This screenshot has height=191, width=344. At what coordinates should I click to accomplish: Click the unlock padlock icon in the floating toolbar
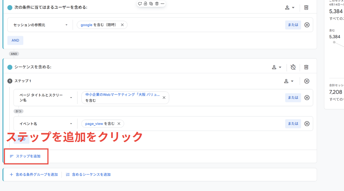pyautogui.click(x=146, y=4)
